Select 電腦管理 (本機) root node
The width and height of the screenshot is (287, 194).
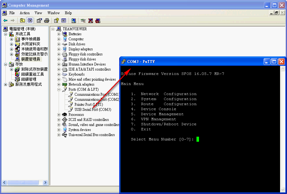tap(22, 29)
